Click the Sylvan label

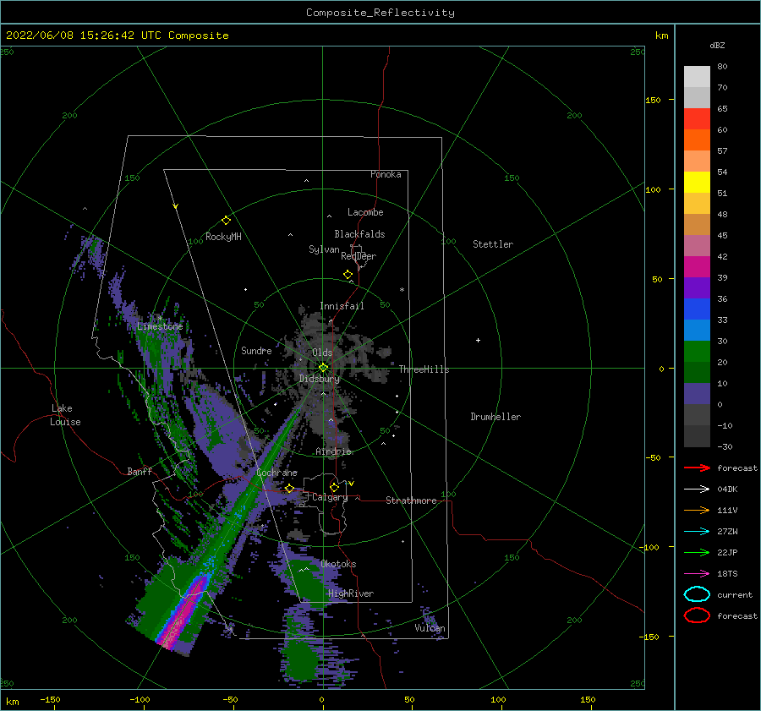324,249
